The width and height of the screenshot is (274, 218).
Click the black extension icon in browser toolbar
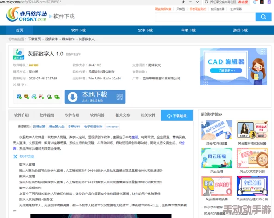pyautogui.click(x=262, y=2)
